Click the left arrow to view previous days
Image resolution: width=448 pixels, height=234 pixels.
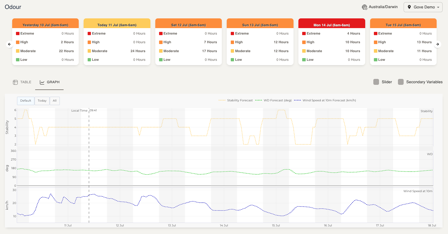coord(9,44)
